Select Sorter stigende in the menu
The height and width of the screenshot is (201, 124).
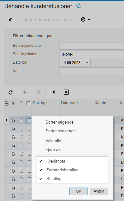point(60,122)
